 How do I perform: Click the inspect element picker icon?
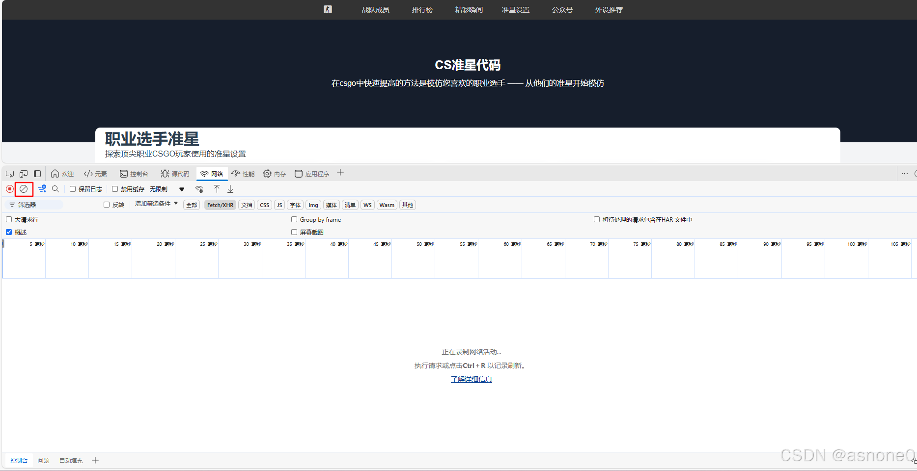click(10, 174)
